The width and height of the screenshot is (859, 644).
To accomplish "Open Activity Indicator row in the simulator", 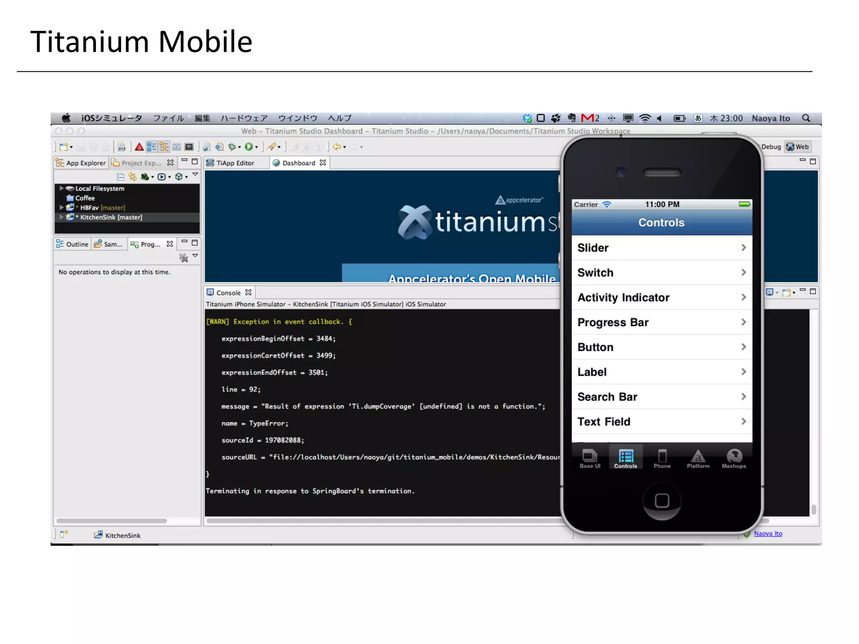I will point(662,297).
